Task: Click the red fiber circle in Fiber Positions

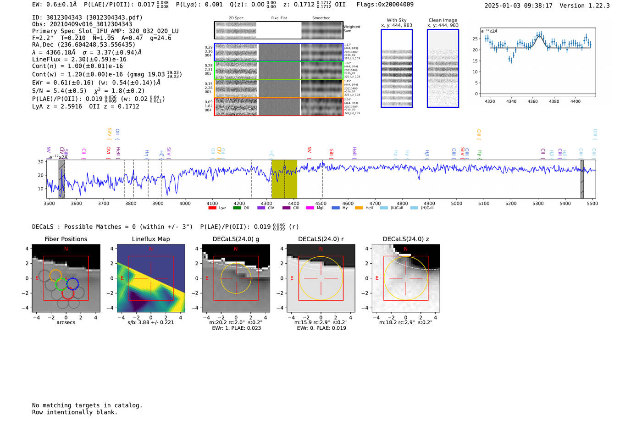Action: point(68,293)
